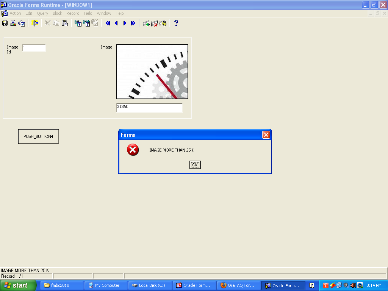This screenshot has height=291, width=388.
Task: Click the Execute Query toolbar icon
Action: (86, 23)
